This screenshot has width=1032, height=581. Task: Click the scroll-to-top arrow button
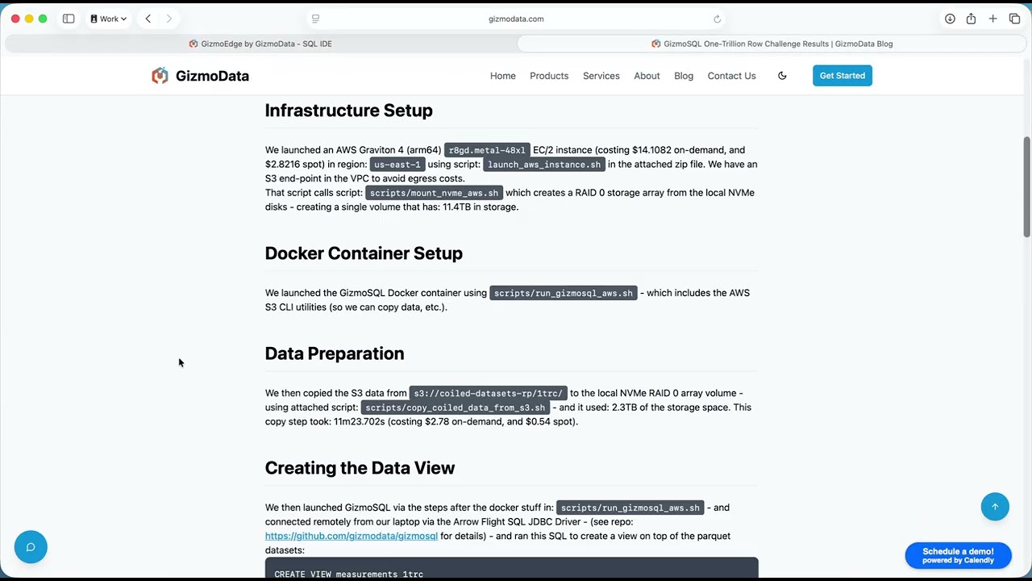click(995, 507)
